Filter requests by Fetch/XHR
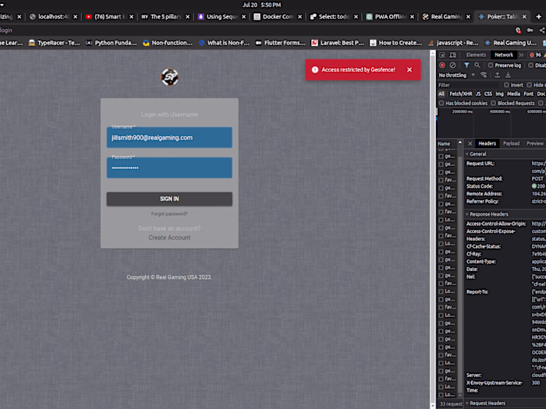The height and width of the screenshot is (409, 546). click(x=461, y=94)
